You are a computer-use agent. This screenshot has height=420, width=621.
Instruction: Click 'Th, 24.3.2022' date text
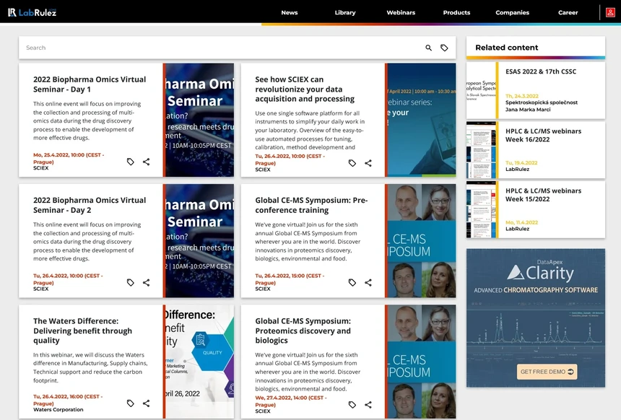[x=522, y=96]
